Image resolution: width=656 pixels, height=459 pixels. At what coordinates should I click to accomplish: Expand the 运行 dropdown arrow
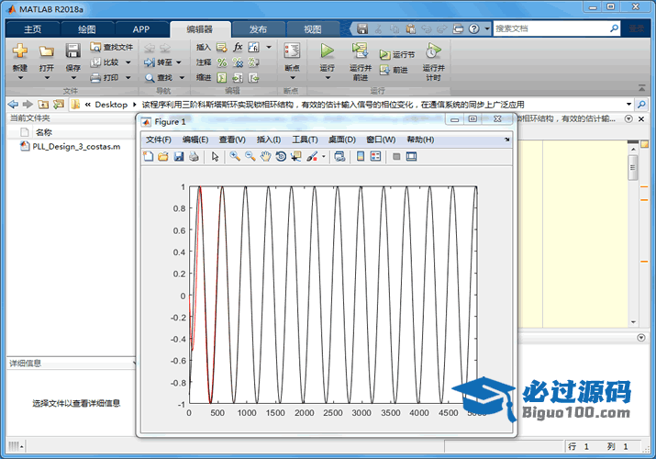[x=328, y=78]
